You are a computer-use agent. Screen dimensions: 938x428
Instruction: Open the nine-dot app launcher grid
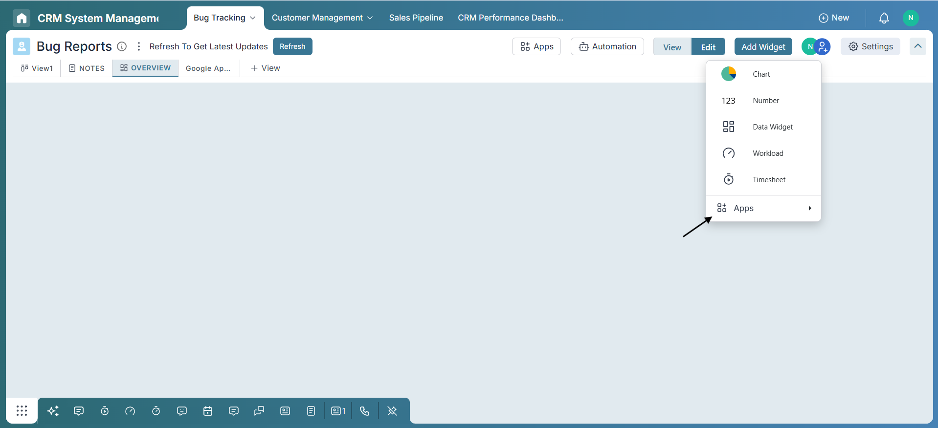click(x=22, y=410)
